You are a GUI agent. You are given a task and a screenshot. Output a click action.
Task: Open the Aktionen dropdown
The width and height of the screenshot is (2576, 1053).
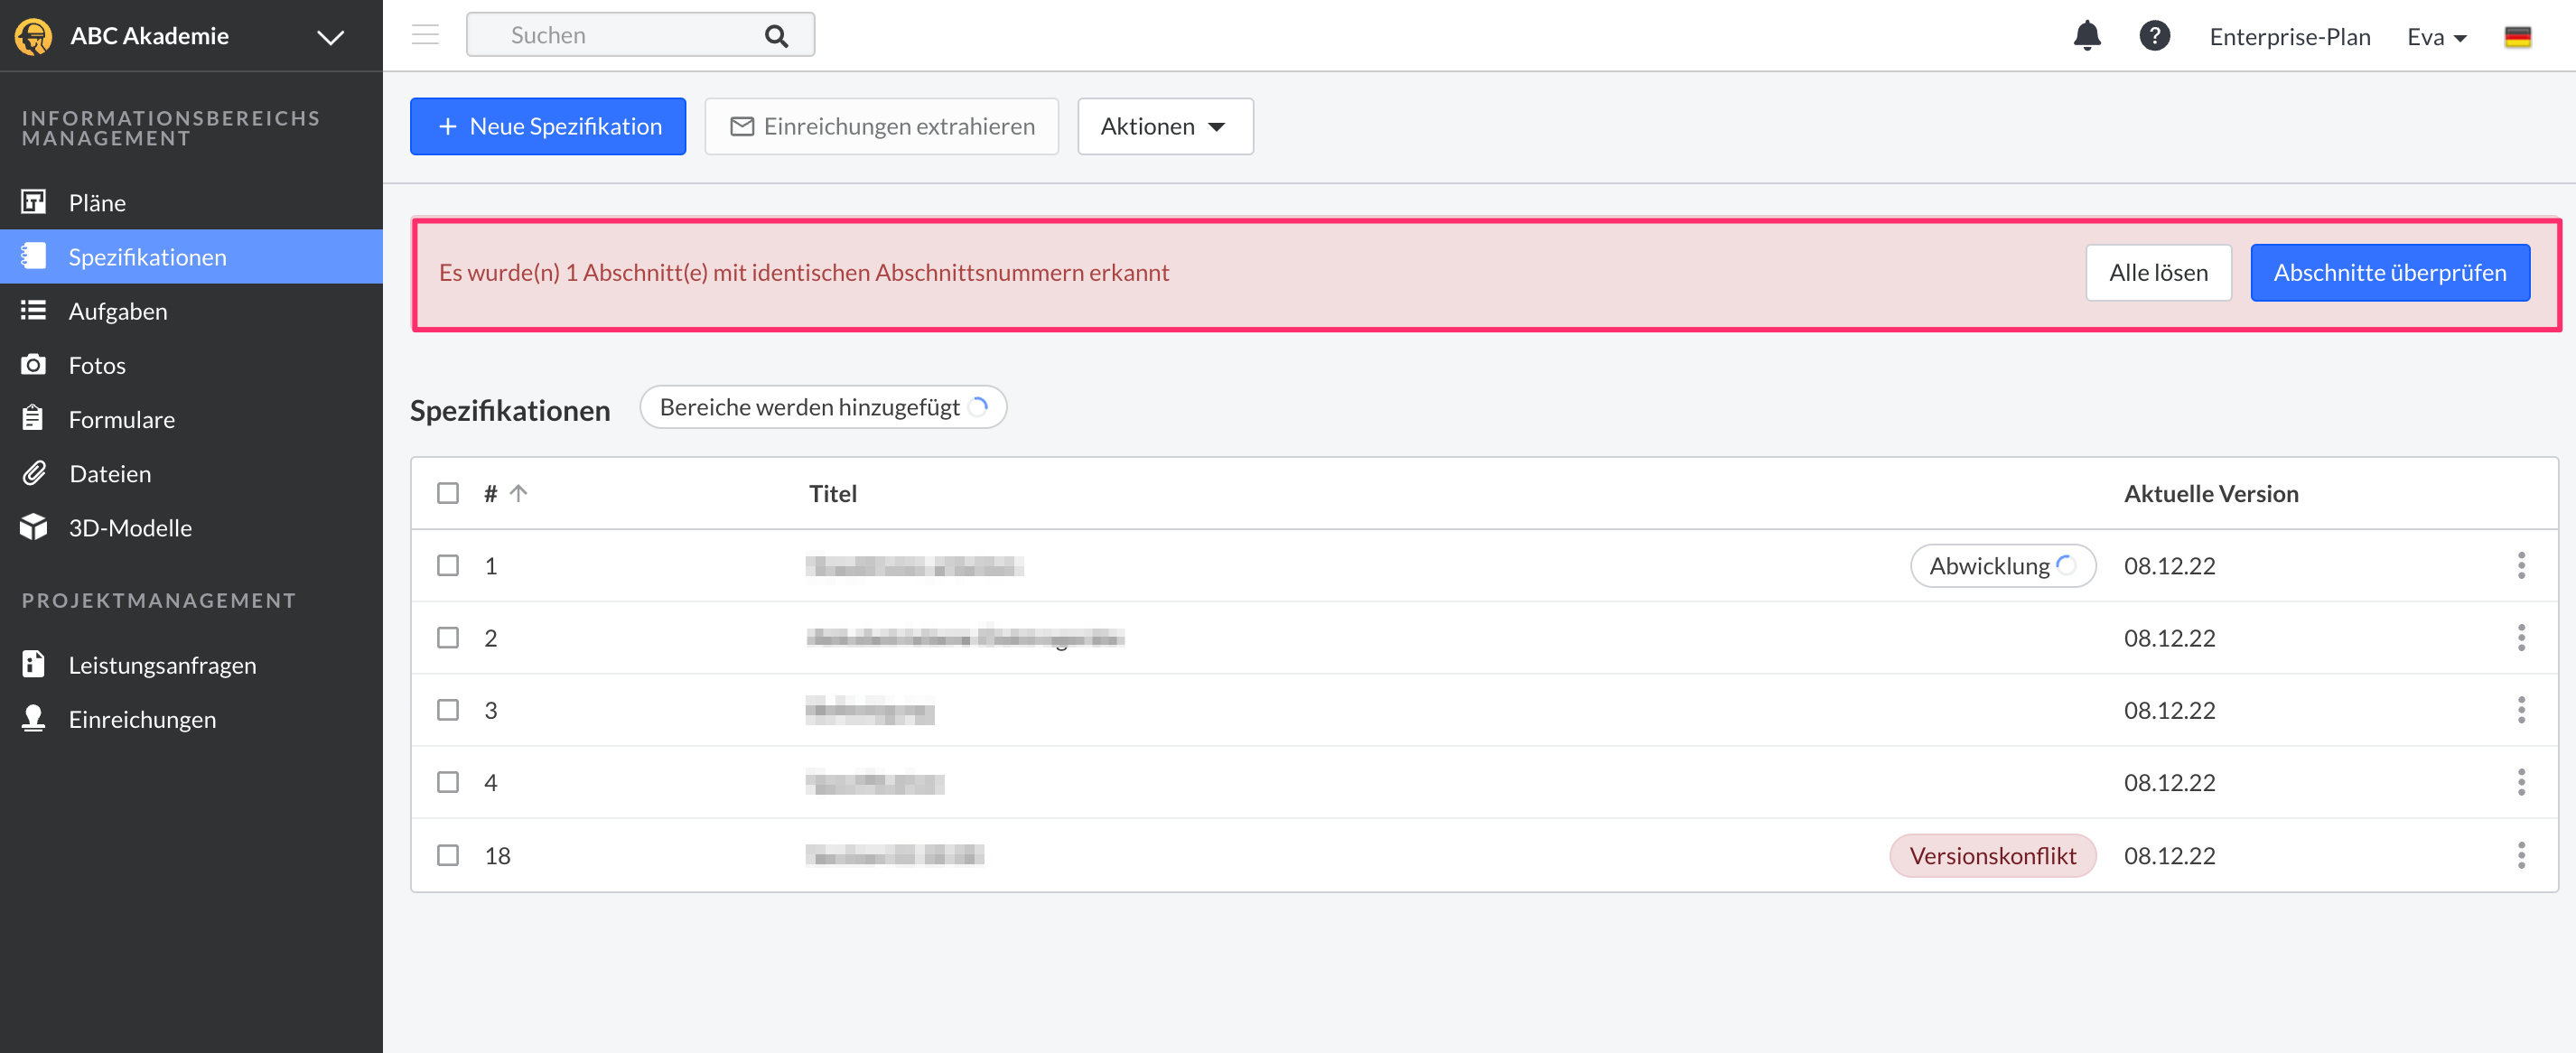point(1164,126)
